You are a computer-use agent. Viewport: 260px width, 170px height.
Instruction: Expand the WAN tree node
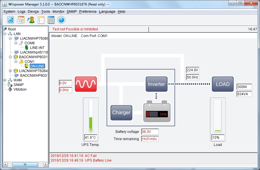[x=5, y=80]
